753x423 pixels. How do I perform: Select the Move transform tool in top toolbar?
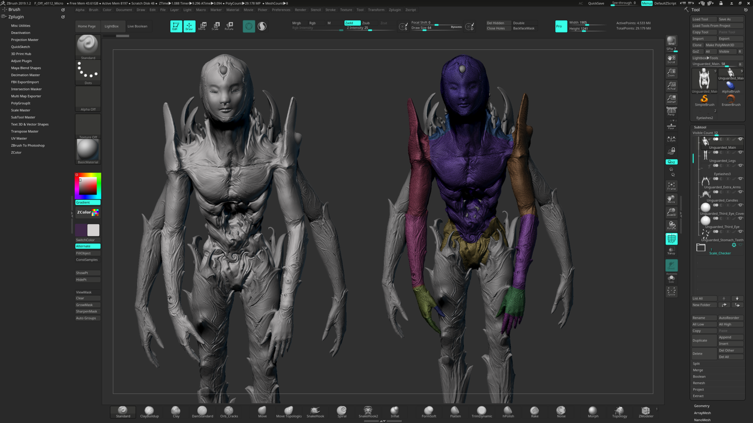coord(202,26)
